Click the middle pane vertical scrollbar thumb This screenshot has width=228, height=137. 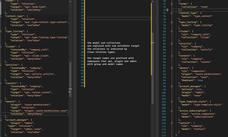click(x=153, y=68)
